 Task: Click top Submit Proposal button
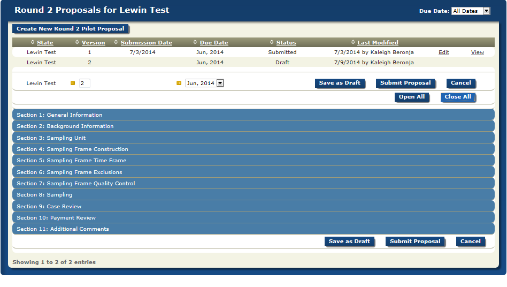tap(405, 83)
